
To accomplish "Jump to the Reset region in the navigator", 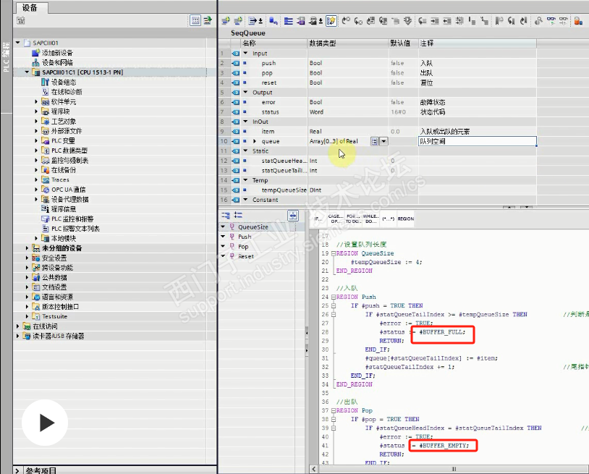I will tap(246, 256).
